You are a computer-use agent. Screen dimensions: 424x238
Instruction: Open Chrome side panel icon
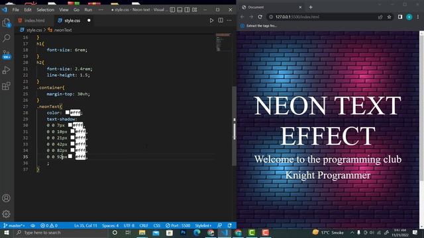pos(400,17)
